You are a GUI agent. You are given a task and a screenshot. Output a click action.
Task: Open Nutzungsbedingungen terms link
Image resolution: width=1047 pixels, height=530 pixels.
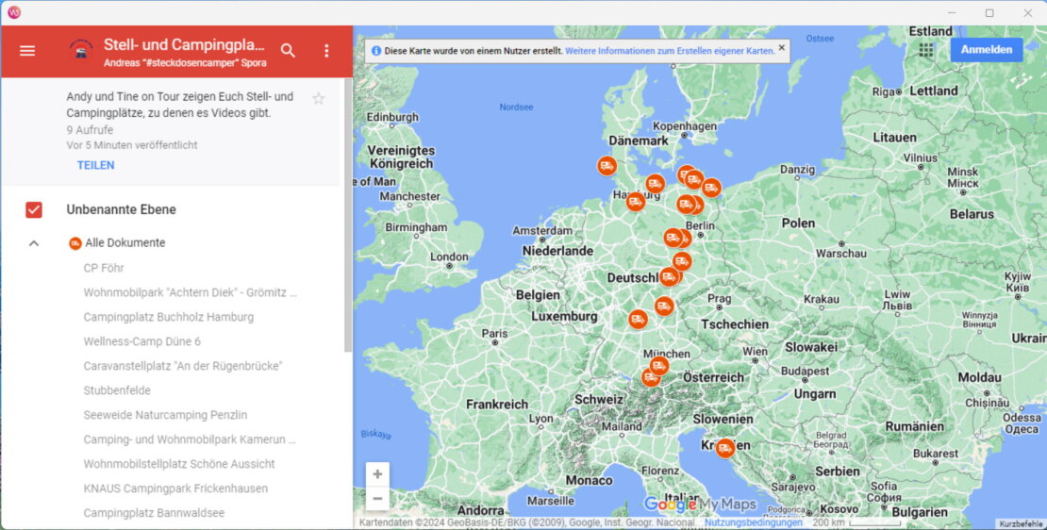(x=753, y=522)
